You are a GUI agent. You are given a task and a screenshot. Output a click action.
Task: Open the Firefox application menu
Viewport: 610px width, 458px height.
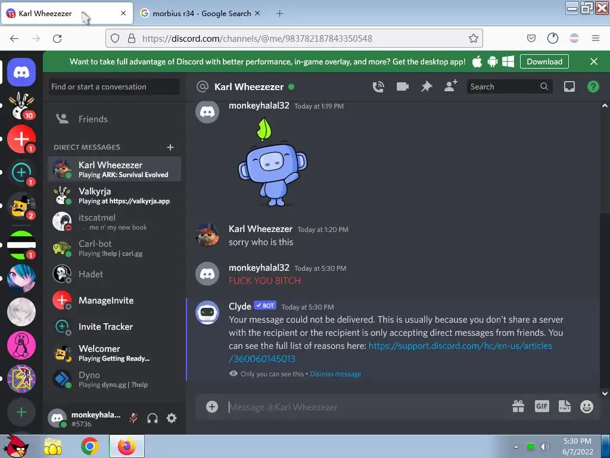[x=595, y=38]
